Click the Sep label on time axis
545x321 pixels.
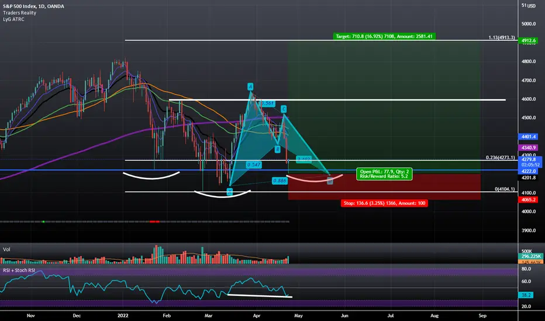coord(482,316)
